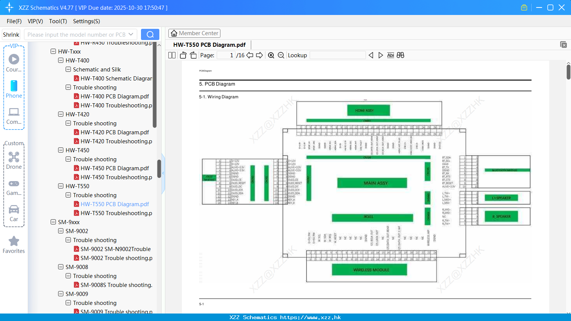Click the blue search magnifier button
The height and width of the screenshot is (321, 571).
150,34
